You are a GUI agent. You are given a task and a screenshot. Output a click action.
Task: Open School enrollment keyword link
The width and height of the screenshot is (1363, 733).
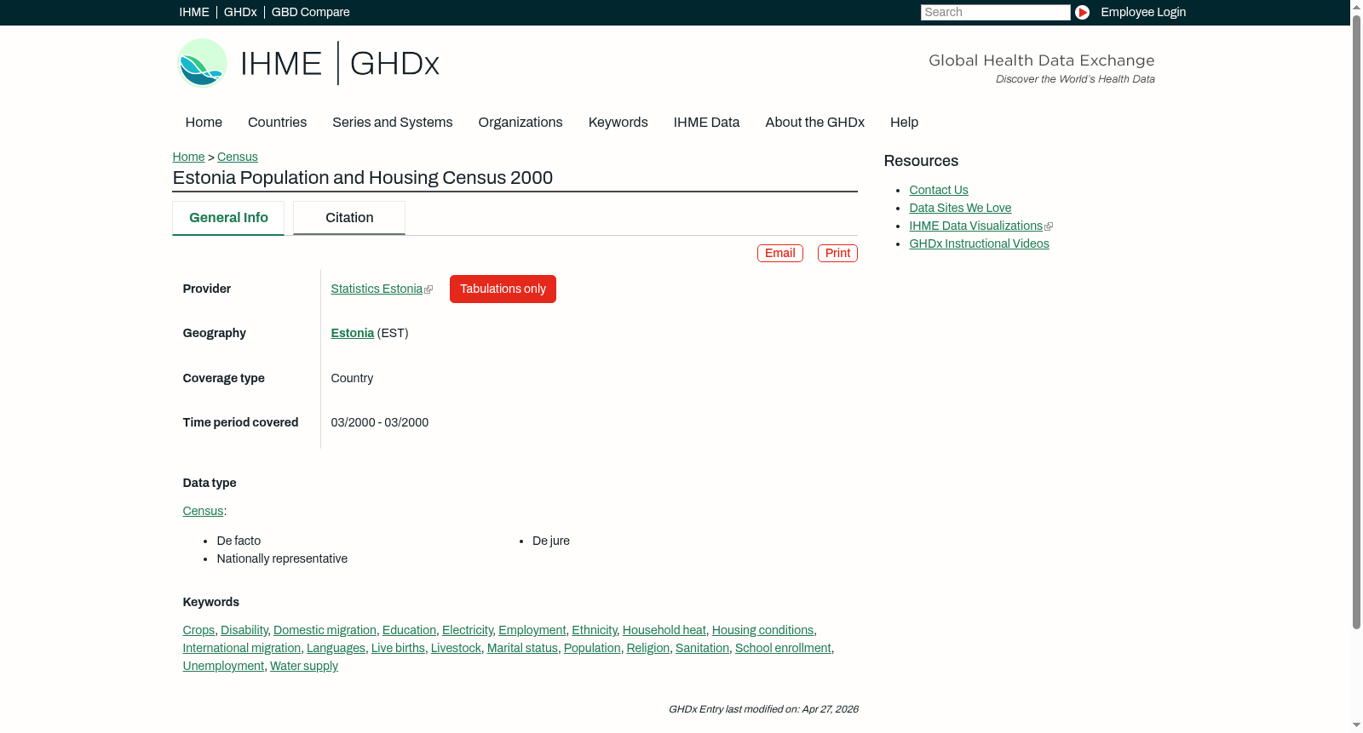783,648
